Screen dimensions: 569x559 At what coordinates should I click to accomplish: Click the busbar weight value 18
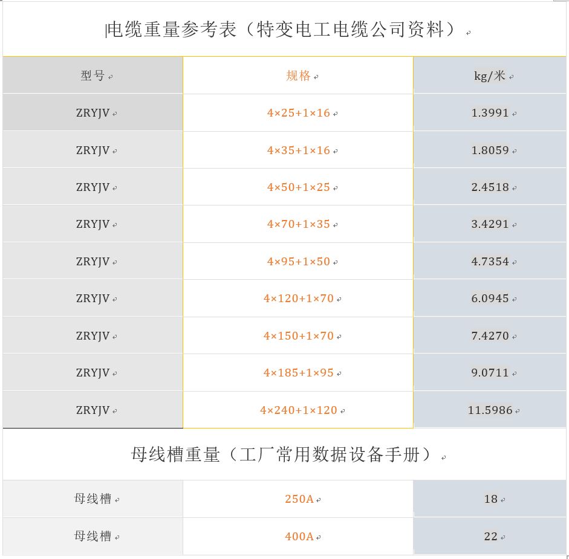pos(490,499)
